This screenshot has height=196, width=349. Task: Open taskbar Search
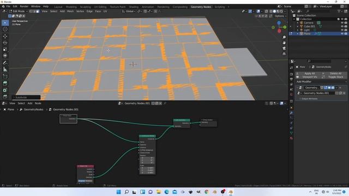pos(127,192)
